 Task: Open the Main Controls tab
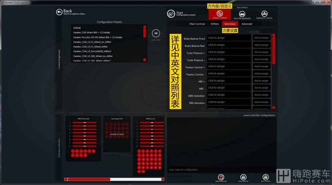pyautogui.click(x=197, y=24)
